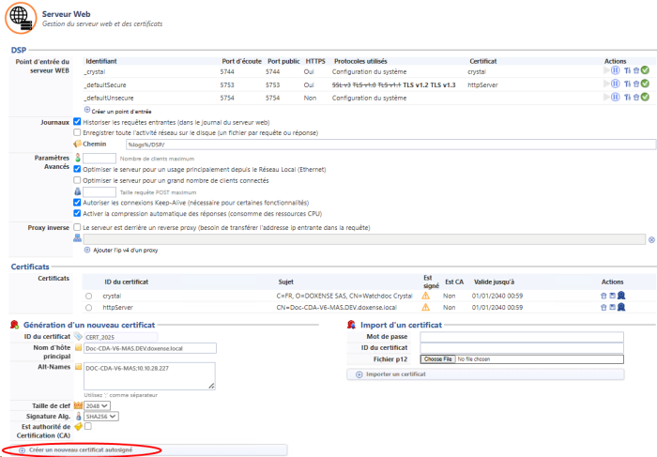Screen dimensions: 657x457
Task: Clear the reverse proxy address field
Action: [651, 240]
